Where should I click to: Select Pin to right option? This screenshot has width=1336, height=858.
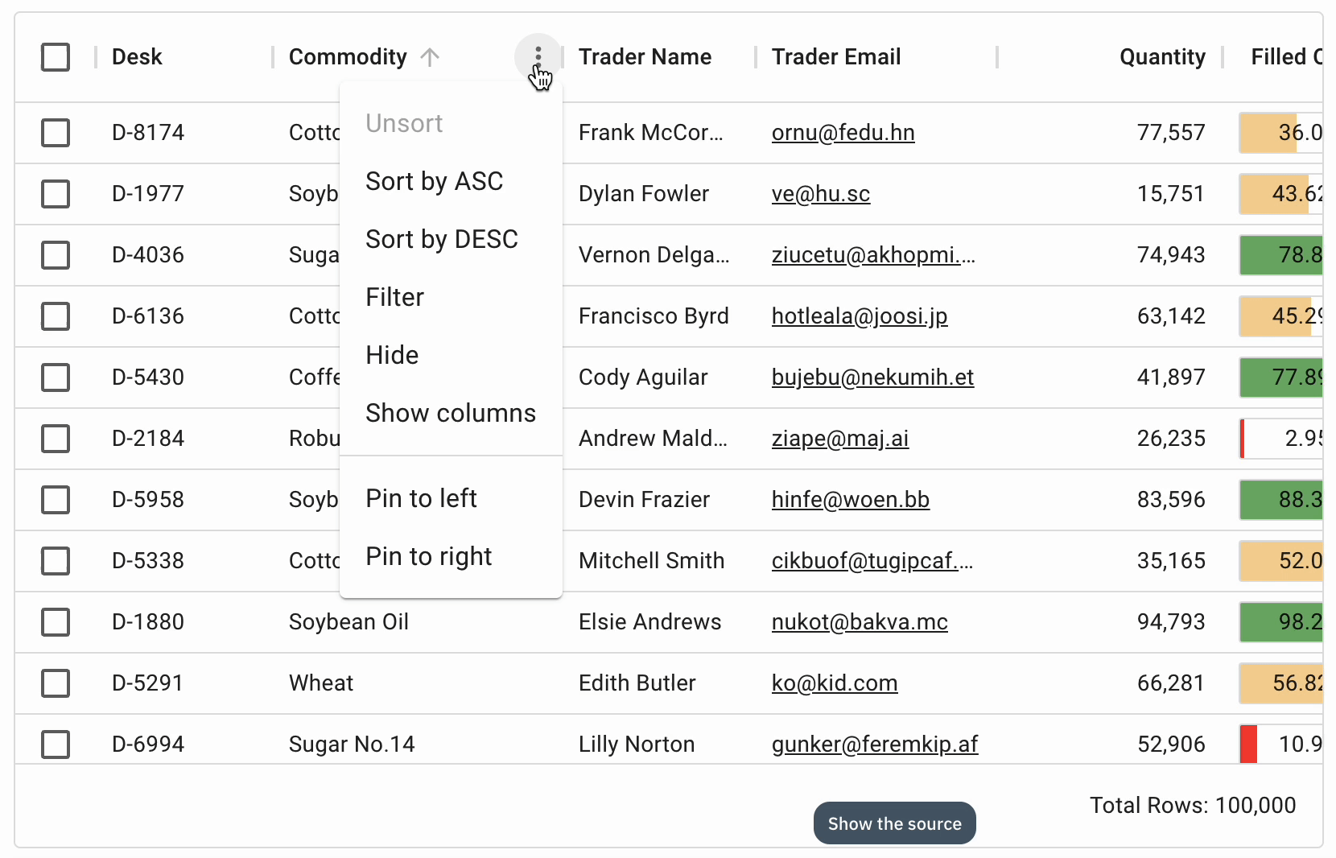pos(428,556)
